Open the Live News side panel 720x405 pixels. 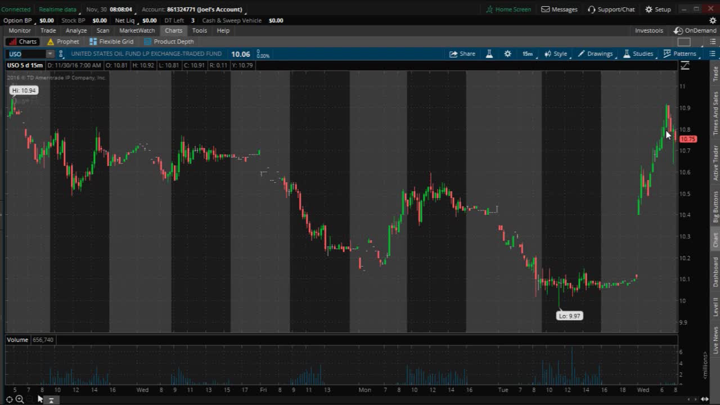(715, 340)
